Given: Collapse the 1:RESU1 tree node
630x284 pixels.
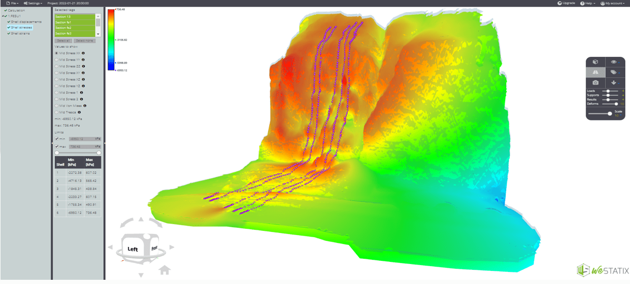Looking at the screenshot, I should (4, 16).
